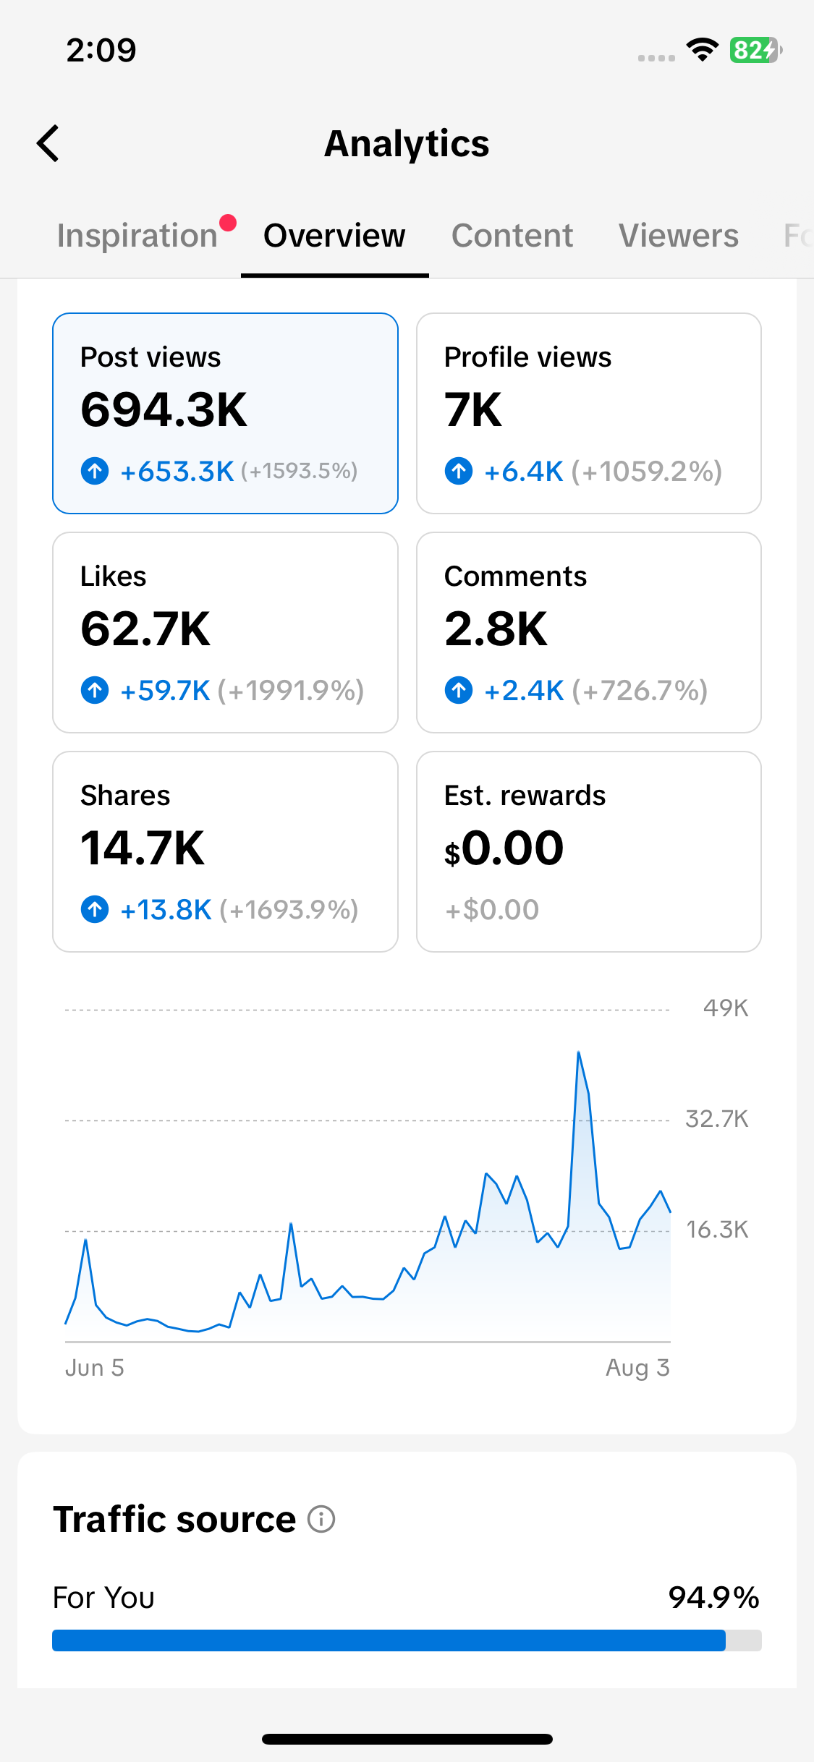
Task: Tap the Likes increase arrow icon
Action: pyautogui.click(x=95, y=690)
